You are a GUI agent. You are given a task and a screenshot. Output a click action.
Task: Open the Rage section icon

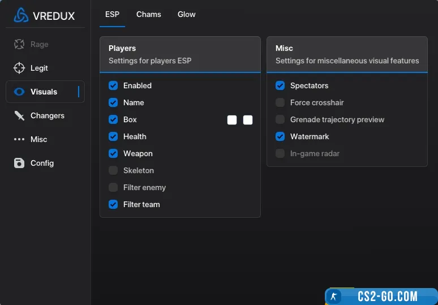click(19, 44)
